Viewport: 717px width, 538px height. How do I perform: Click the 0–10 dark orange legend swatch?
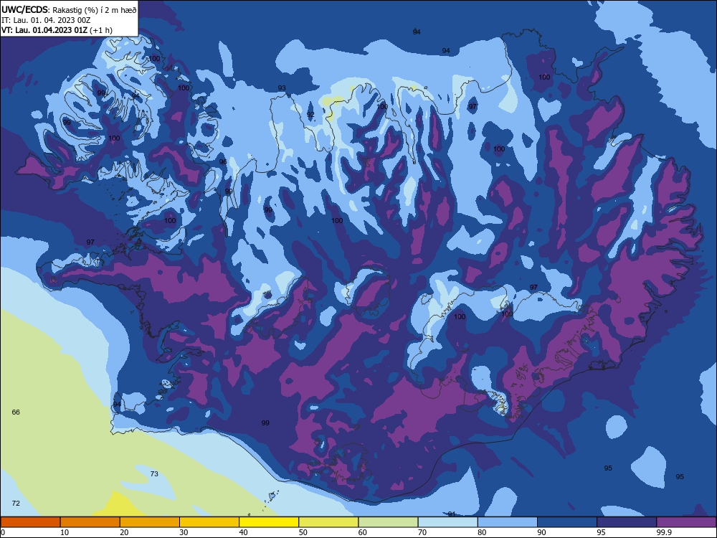point(30,522)
